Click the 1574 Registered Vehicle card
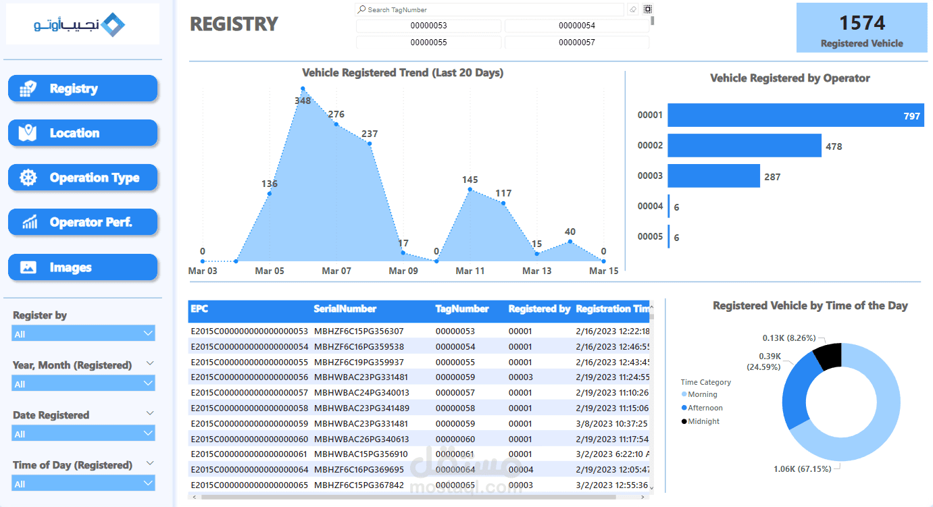The image size is (933, 507). (861, 28)
